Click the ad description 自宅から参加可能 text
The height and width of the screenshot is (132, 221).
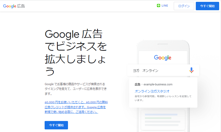pos(163,98)
